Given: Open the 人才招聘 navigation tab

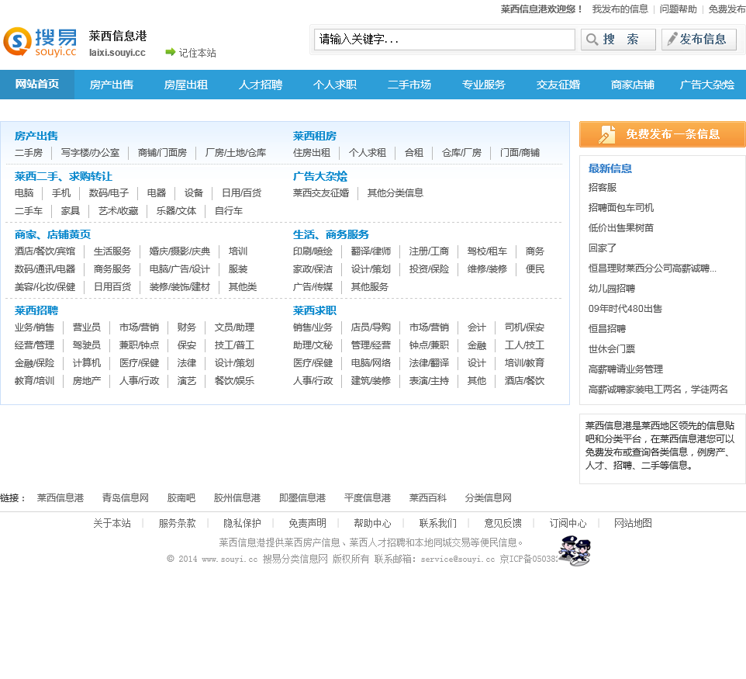Looking at the screenshot, I should [x=261, y=85].
